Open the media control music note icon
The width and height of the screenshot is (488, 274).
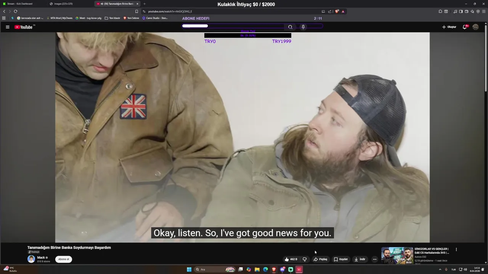click(455, 11)
